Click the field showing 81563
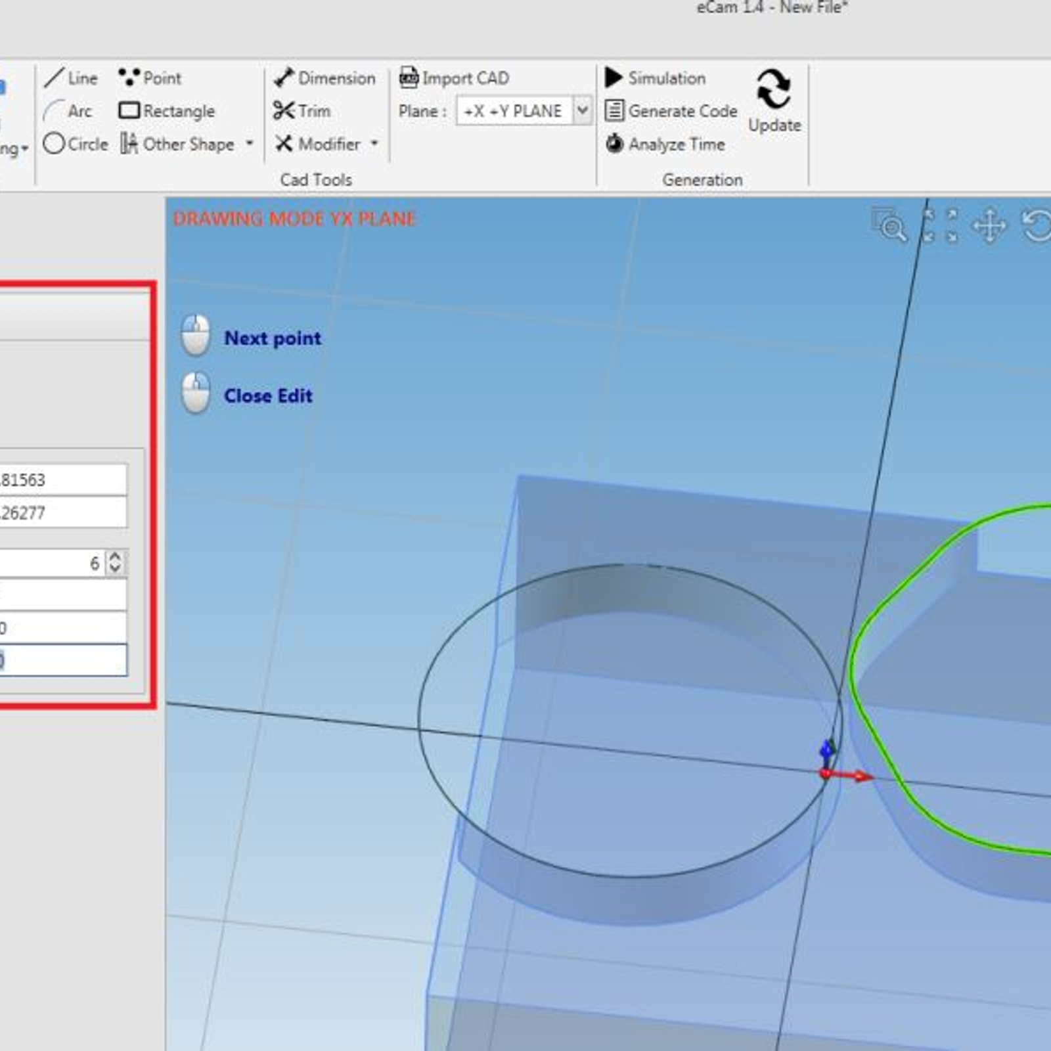The width and height of the screenshot is (1051, 1051). [63, 480]
